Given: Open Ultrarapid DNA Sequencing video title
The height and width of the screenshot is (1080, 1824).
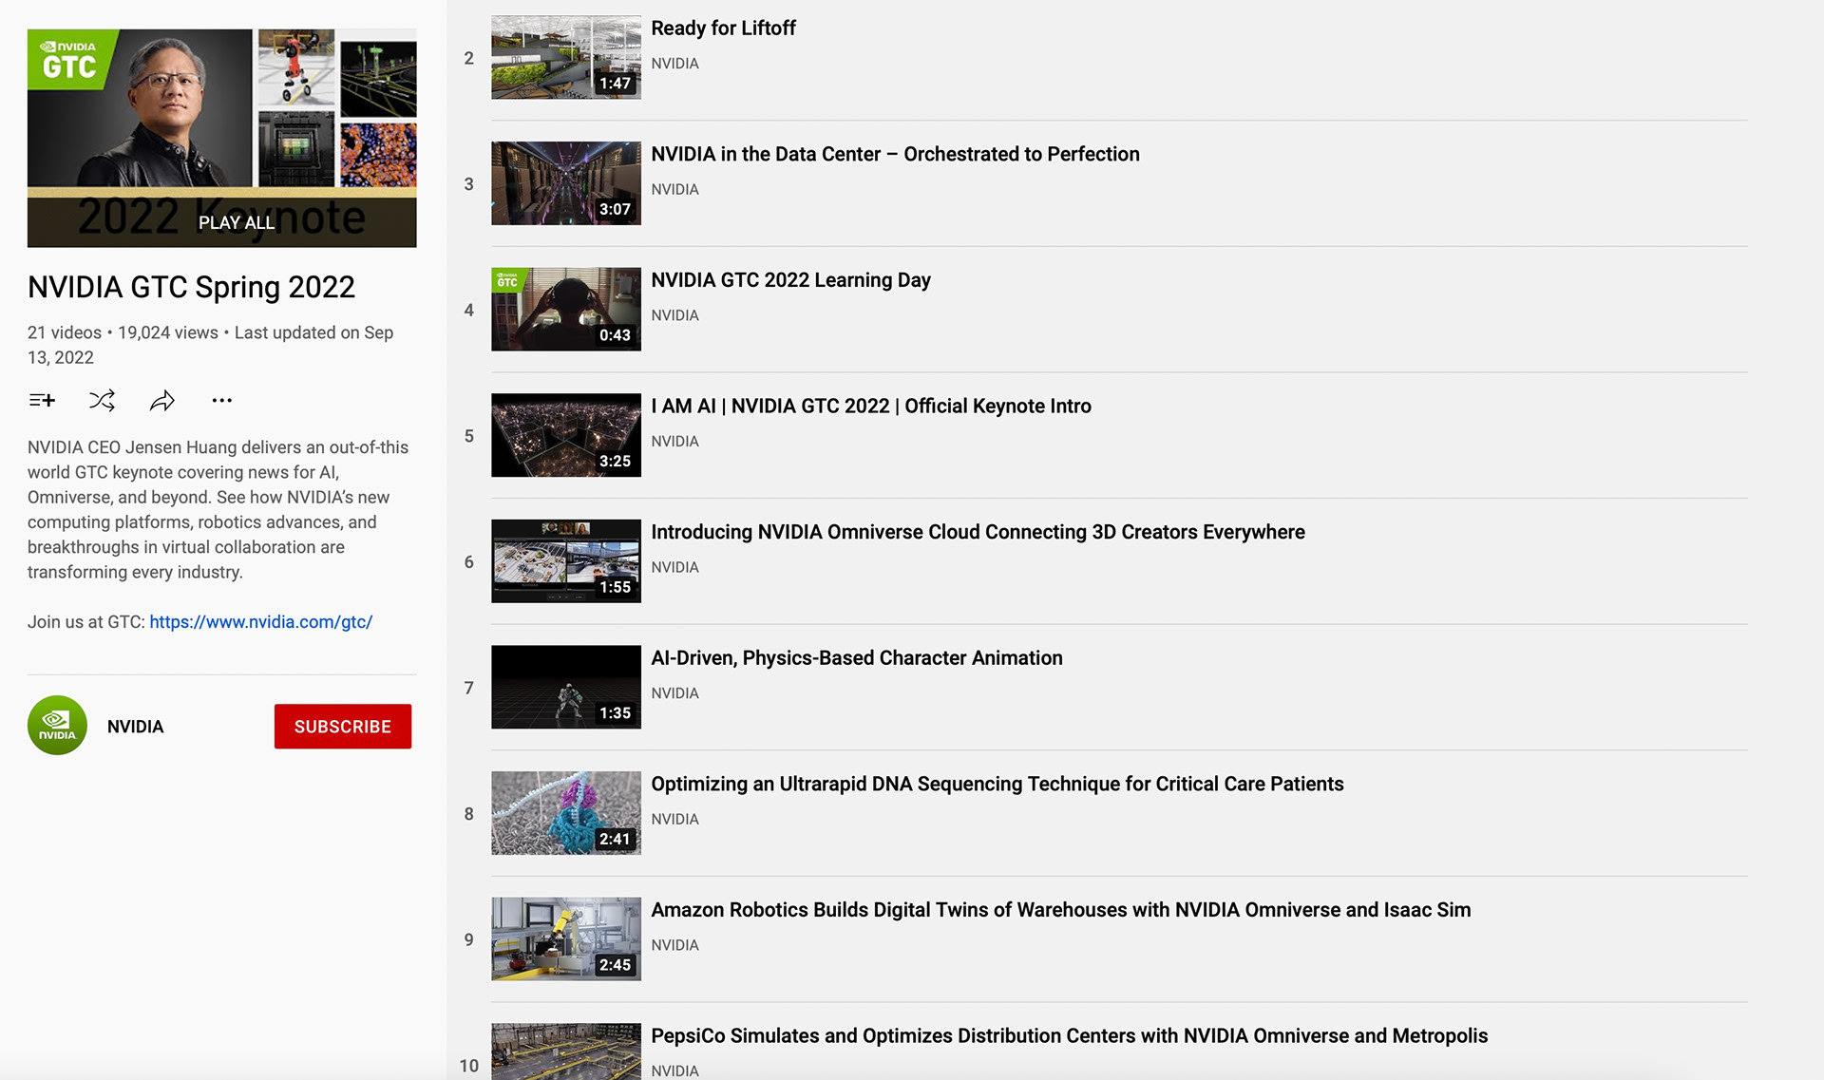Looking at the screenshot, I should (x=997, y=785).
